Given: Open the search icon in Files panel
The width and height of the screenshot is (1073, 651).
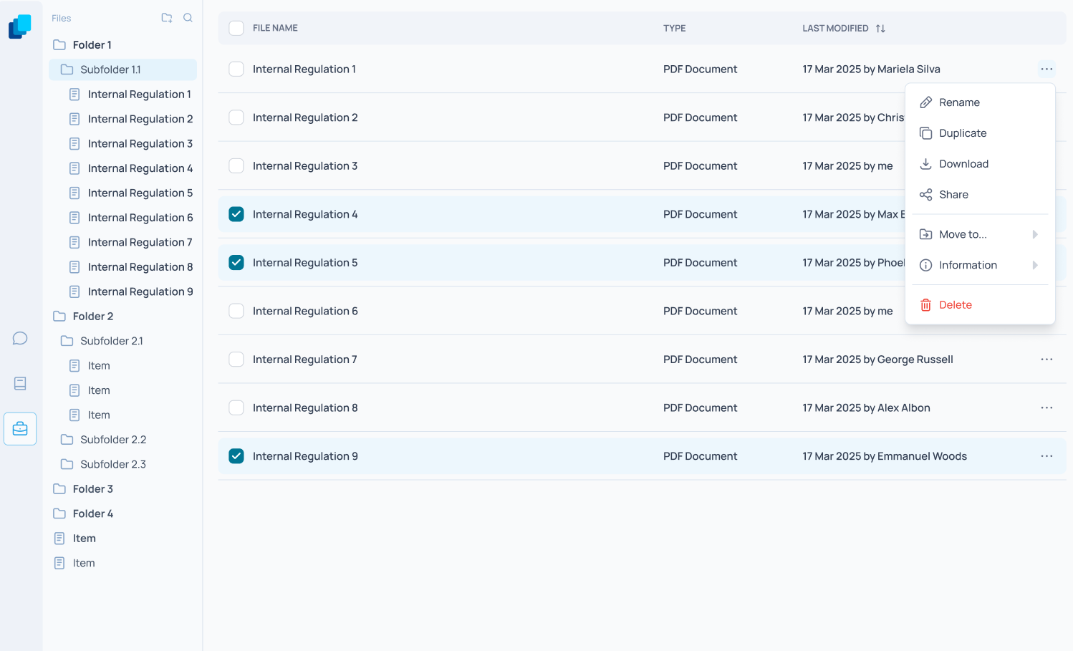Looking at the screenshot, I should coord(188,18).
